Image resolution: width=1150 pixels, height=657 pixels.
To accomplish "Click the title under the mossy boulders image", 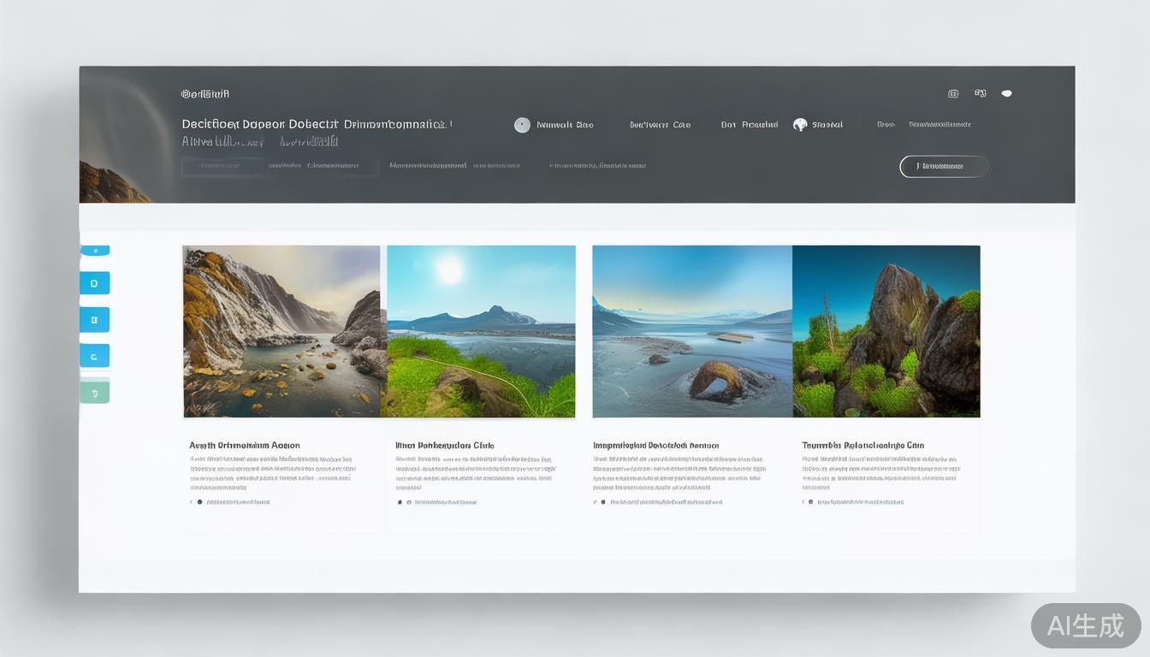I will [862, 446].
